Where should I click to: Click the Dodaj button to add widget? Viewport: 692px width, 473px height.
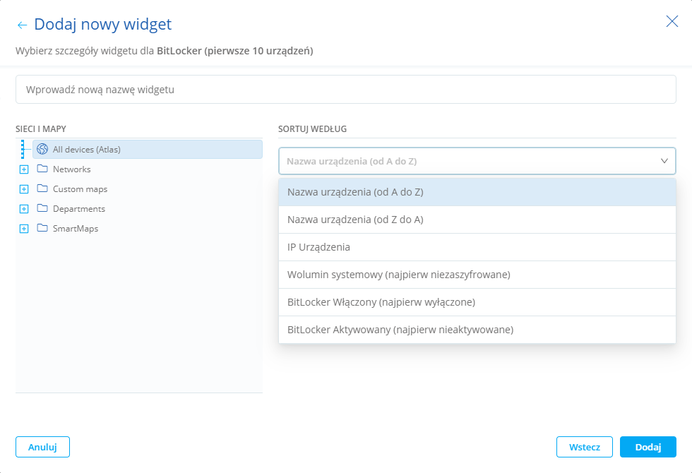pos(648,447)
